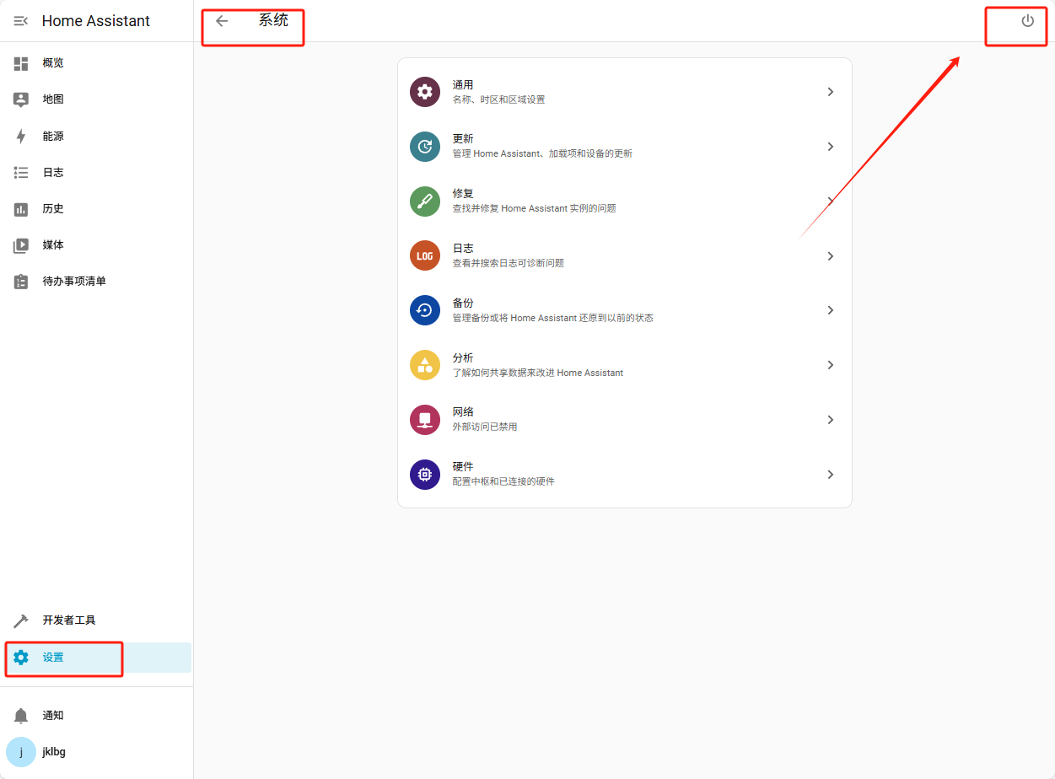Image resolution: width=1055 pixels, height=779 pixels.
Task: Click the power restart icon at the top right
Action: click(1027, 21)
